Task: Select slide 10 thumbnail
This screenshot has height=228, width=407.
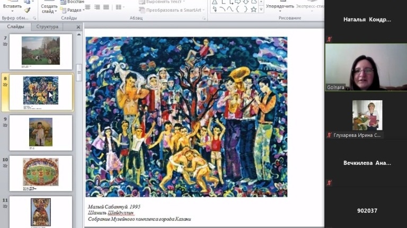Action: click(x=41, y=173)
